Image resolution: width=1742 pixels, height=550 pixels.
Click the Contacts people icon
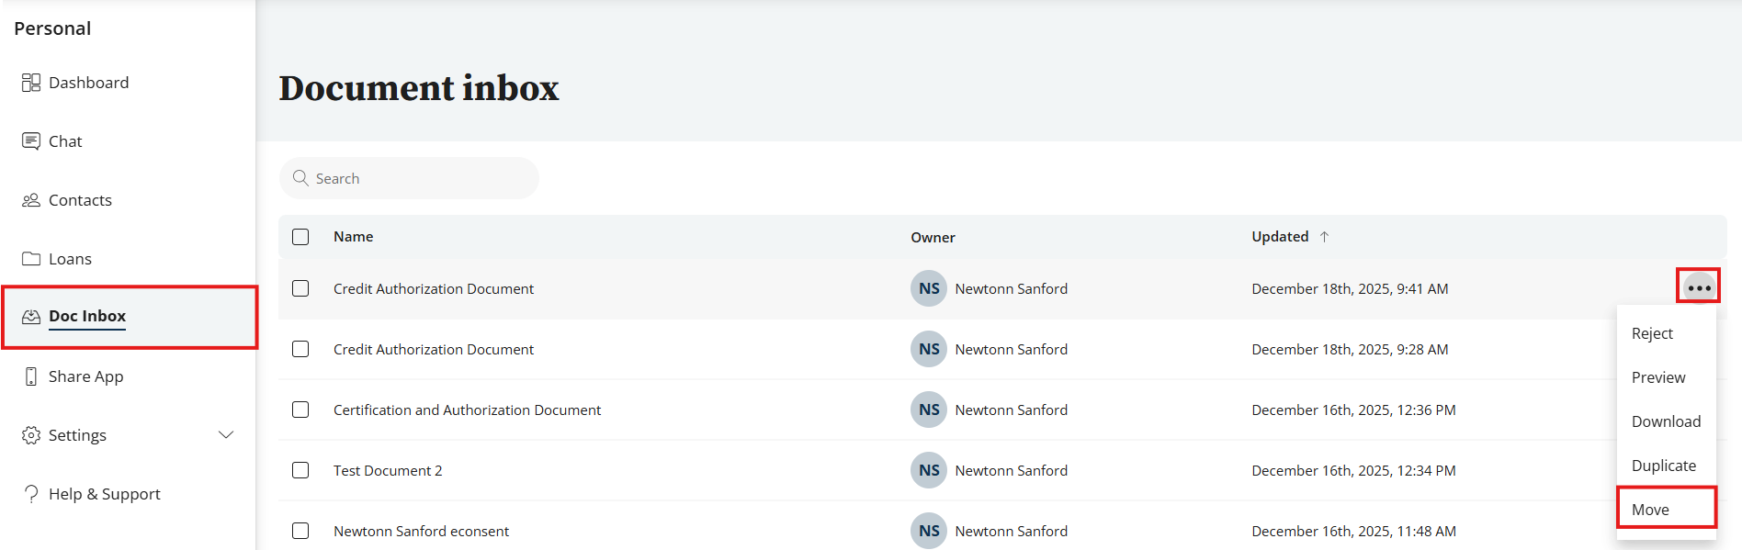[x=31, y=200]
